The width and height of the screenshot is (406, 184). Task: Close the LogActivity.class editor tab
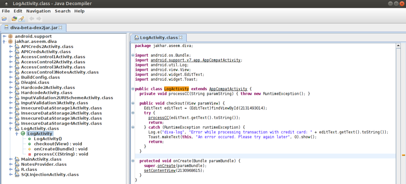tap(180, 38)
